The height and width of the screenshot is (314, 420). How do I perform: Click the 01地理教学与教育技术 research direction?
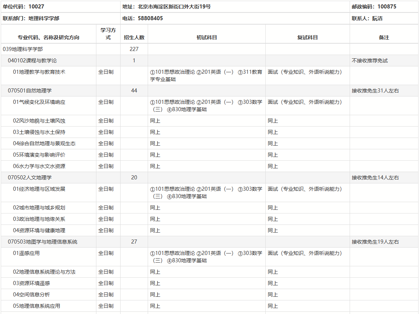coord(39,72)
